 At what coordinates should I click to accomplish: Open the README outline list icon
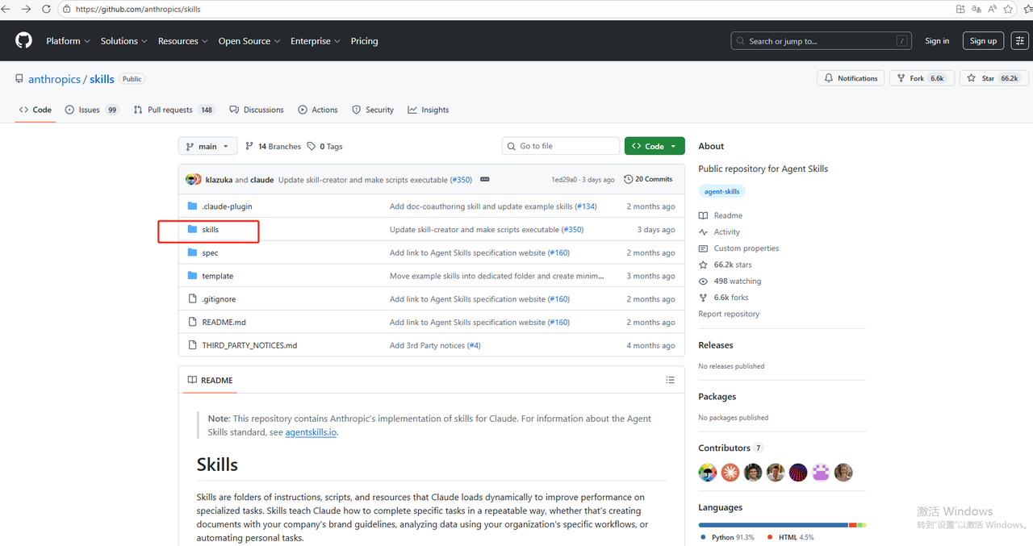click(x=670, y=380)
